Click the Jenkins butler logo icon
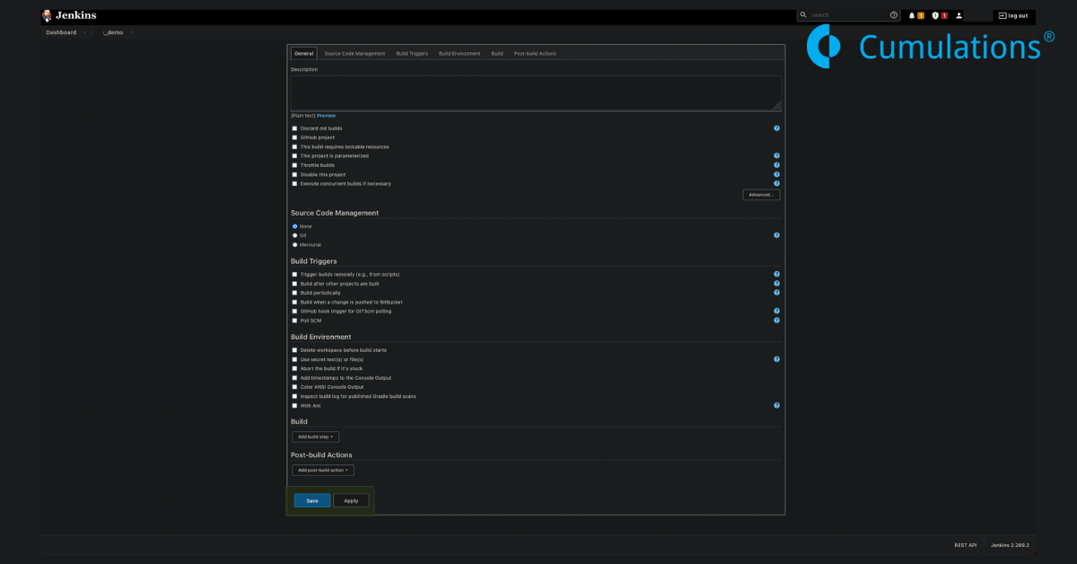 [x=47, y=15]
